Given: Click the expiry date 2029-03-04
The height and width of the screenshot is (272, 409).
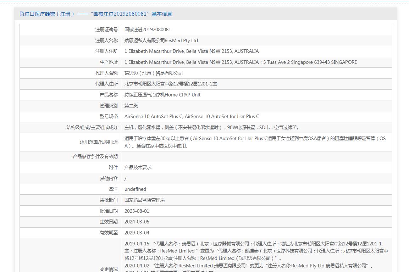Looking at the screenshot, I should point(137,233).
